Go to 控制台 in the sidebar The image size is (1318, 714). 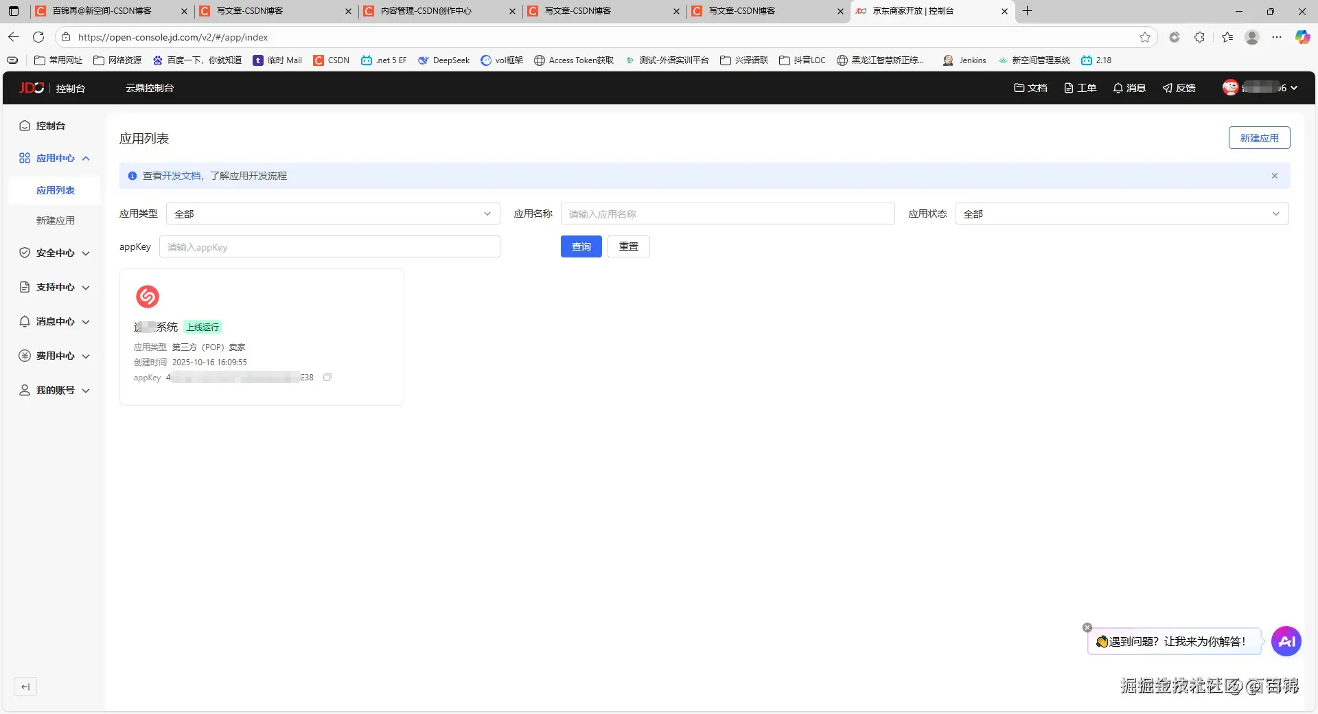point(50,126)
